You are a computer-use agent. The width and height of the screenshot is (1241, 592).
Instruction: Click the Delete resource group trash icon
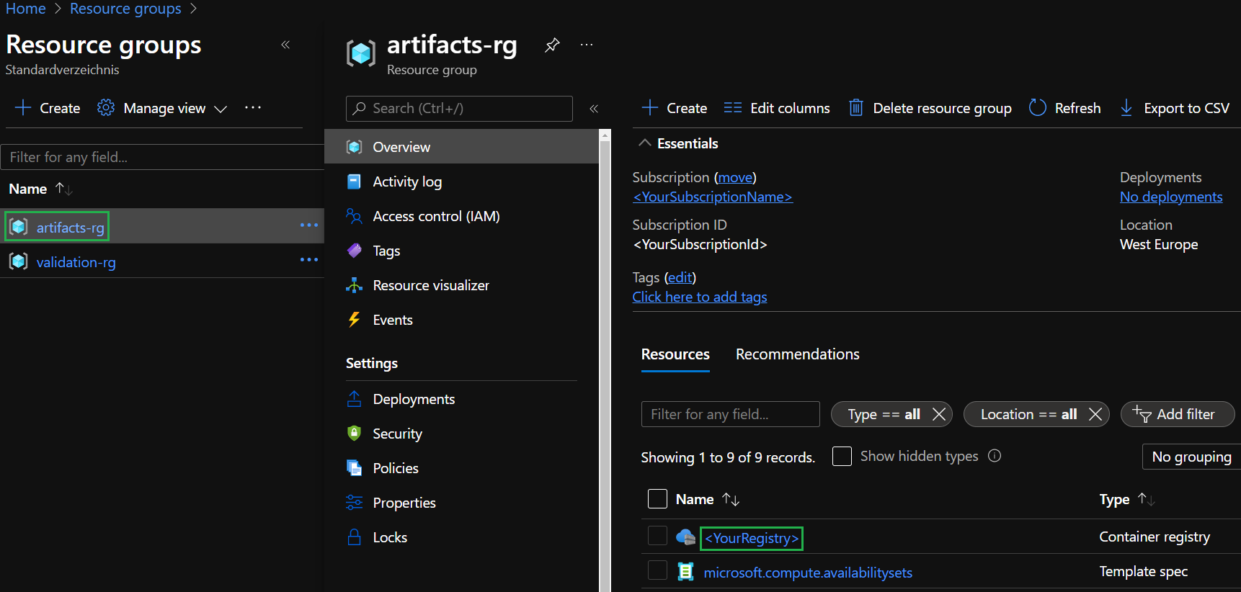[855, 108]
